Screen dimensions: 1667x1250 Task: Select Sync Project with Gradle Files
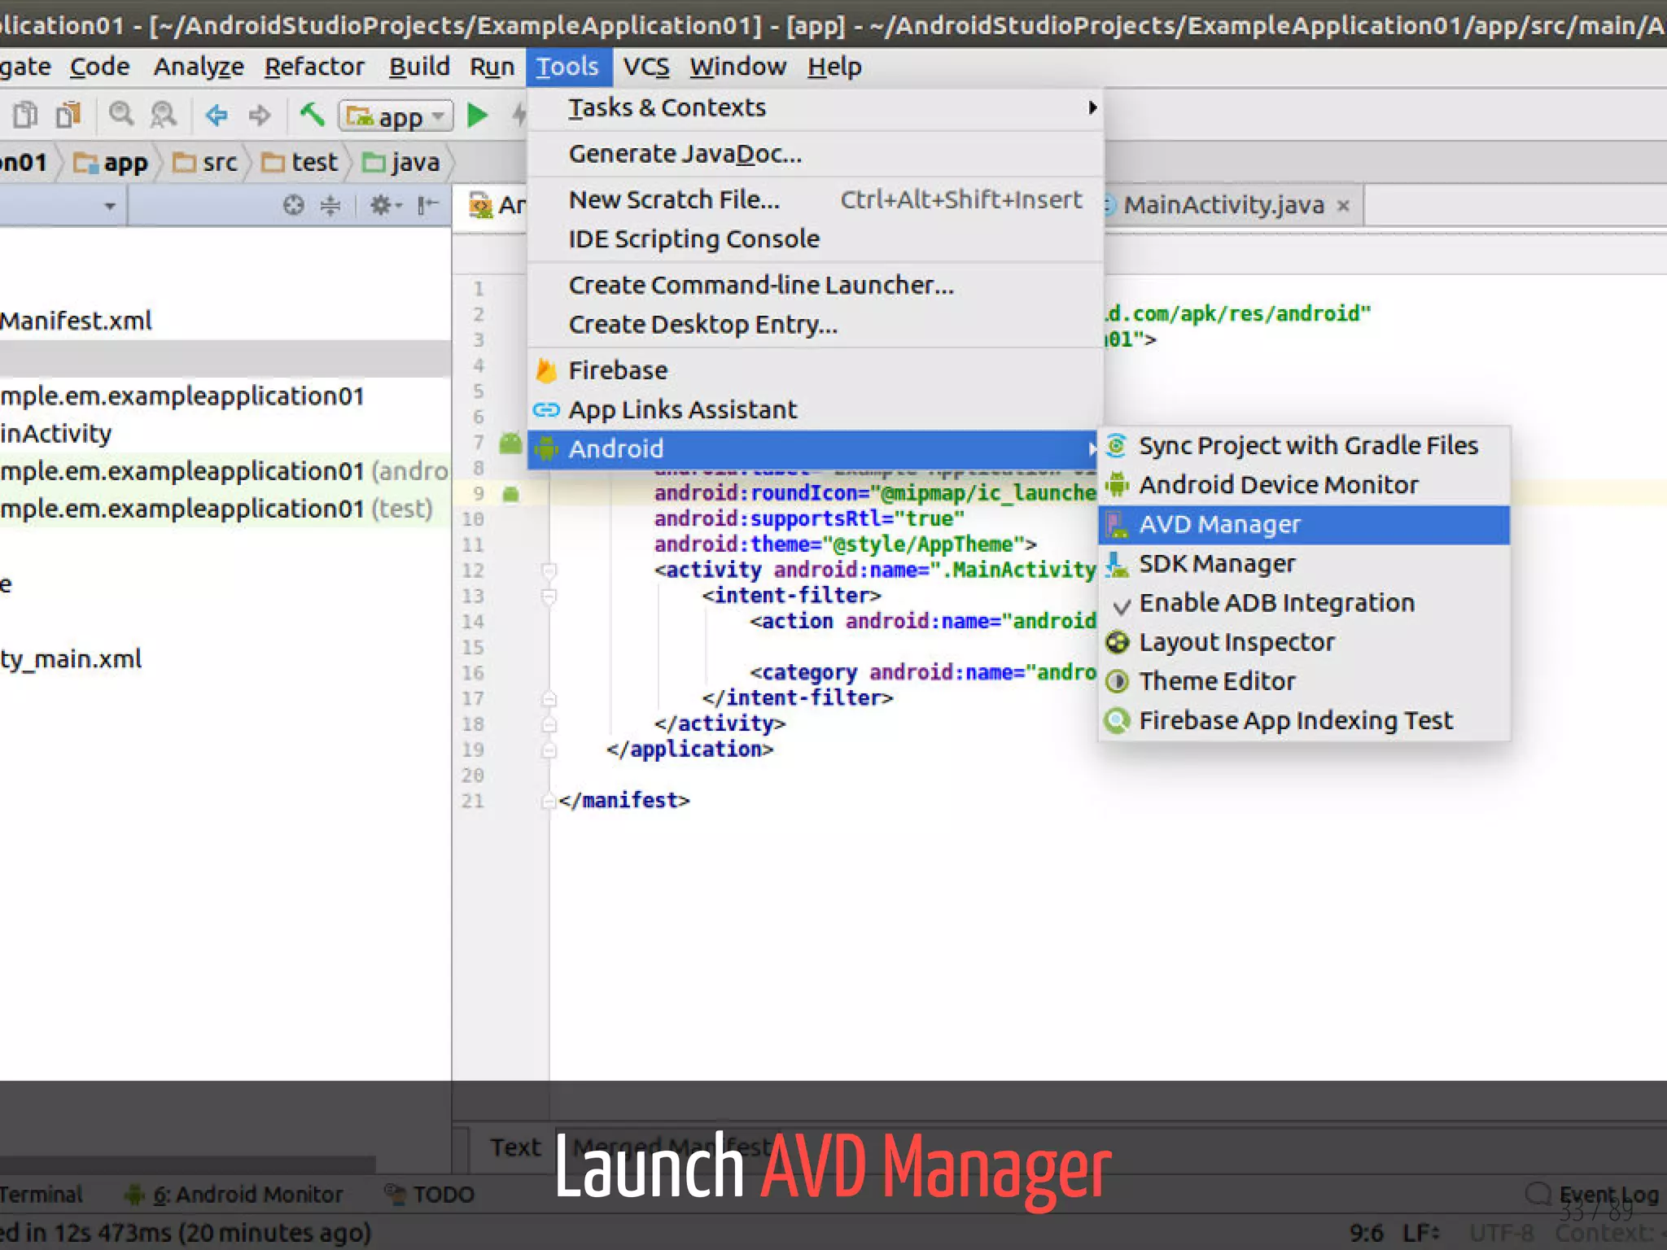pyautogui.click(x=1303, y=446)
